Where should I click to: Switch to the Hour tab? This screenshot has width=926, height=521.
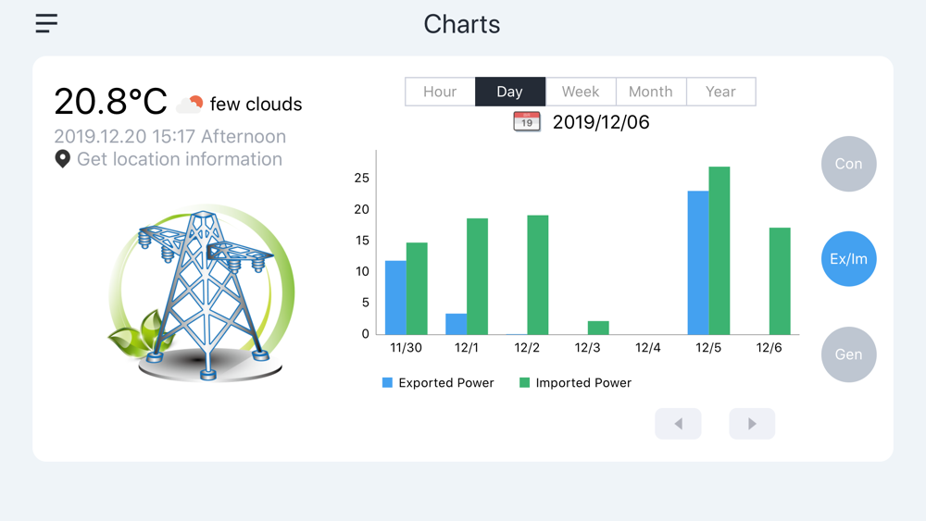pos(440,92)
